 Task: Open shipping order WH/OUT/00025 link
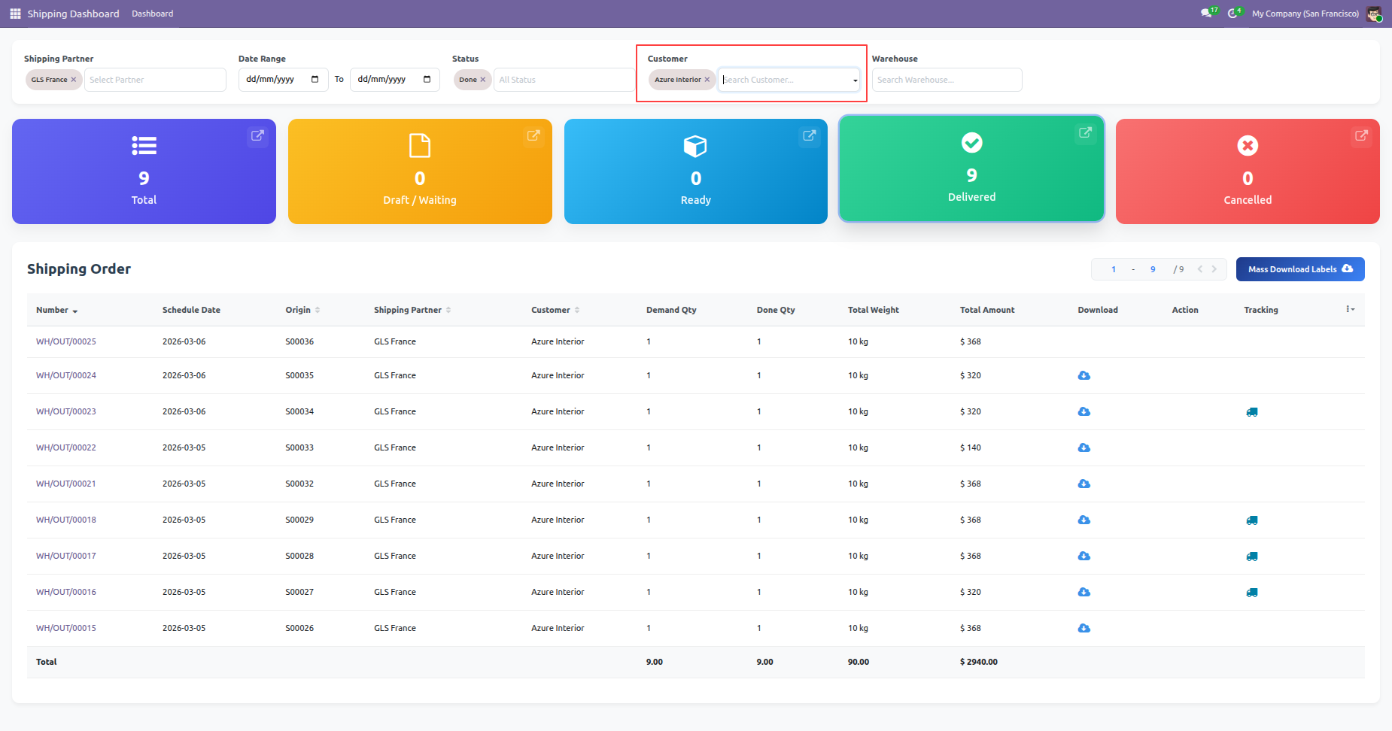[x=66, y=341]
